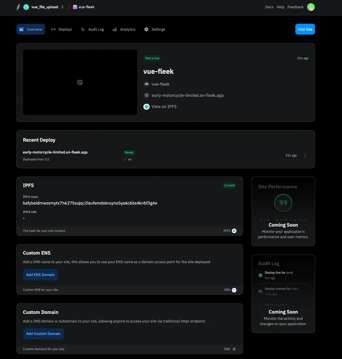Screen dimensions: 342x359
Task: Click the Fleek lightning bolt logo
Action: [x=18, y=7]
